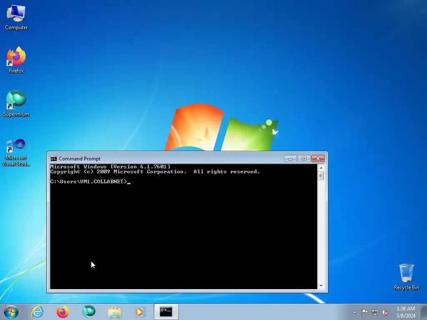The width and height of the screenshot is (427, 320).
Task: Maximize the Command Prompt window
Action: coord(304,159)
